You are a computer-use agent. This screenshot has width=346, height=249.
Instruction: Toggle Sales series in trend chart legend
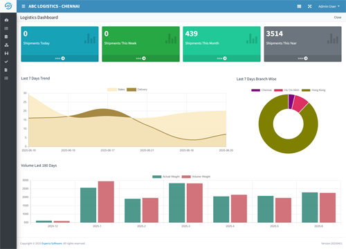(116, 90)
